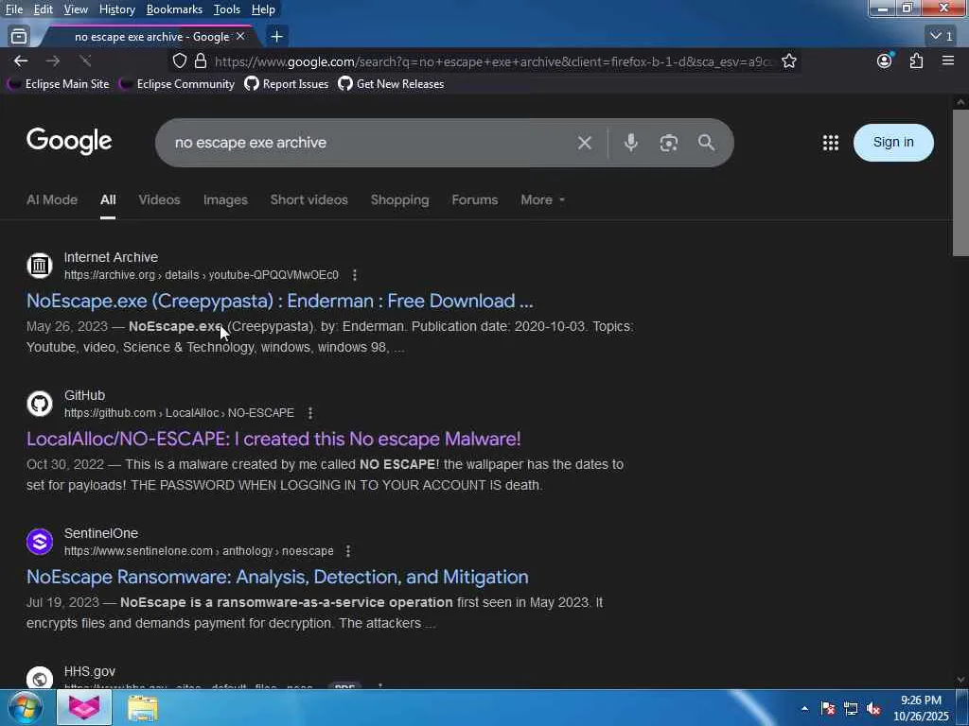Submit search with the magnifier icon
Viewport: 969px width, 726px height.
(706, 143)
